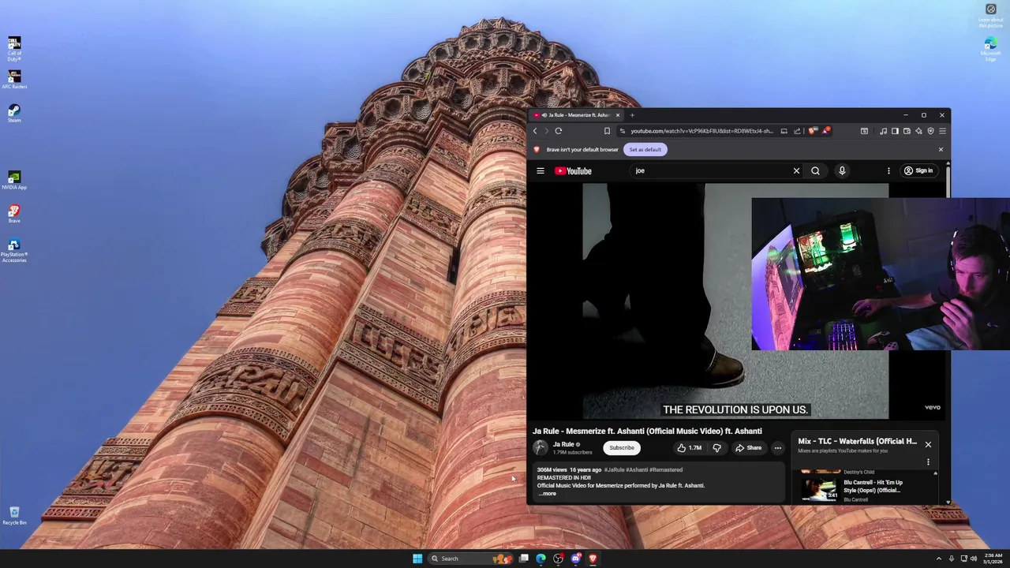Run YouTube search with magnifier button

click(815, 170)
